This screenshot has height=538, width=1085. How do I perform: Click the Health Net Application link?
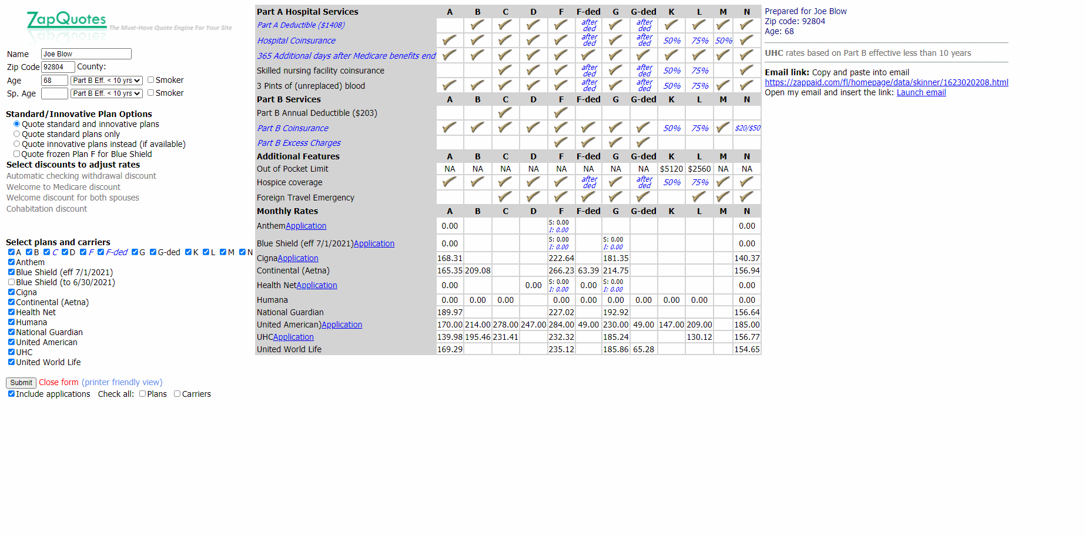click(317, 285)
